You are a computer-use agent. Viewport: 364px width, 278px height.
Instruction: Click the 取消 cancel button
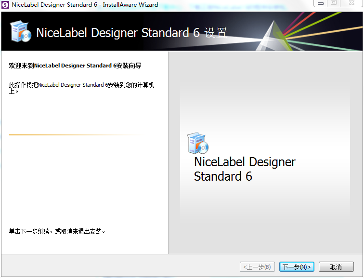click(336, 266)
